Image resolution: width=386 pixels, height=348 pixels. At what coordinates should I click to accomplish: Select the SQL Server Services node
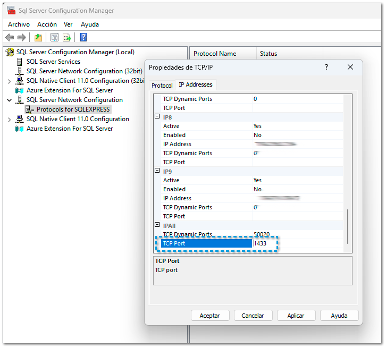[x=53, y=62]
